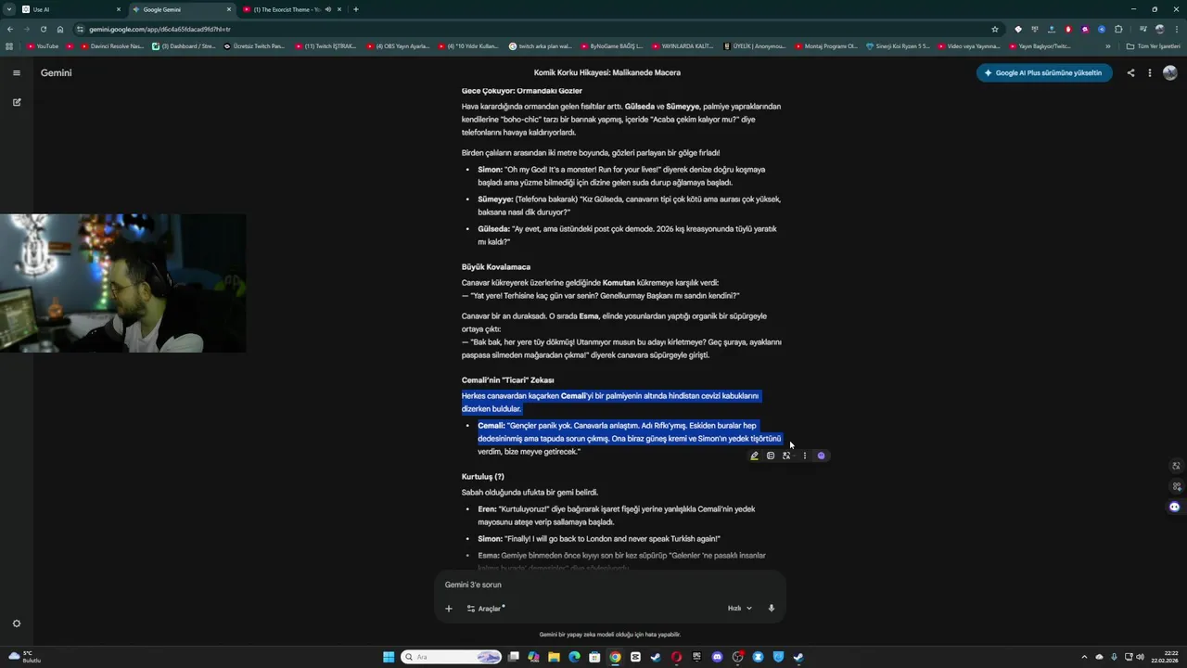Expand the bookmarks overflow chevron
This screenshot has height=668, width=1187.
point(1107,45)
